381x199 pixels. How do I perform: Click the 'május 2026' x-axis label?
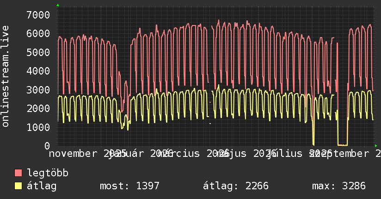tap(246, 154)
